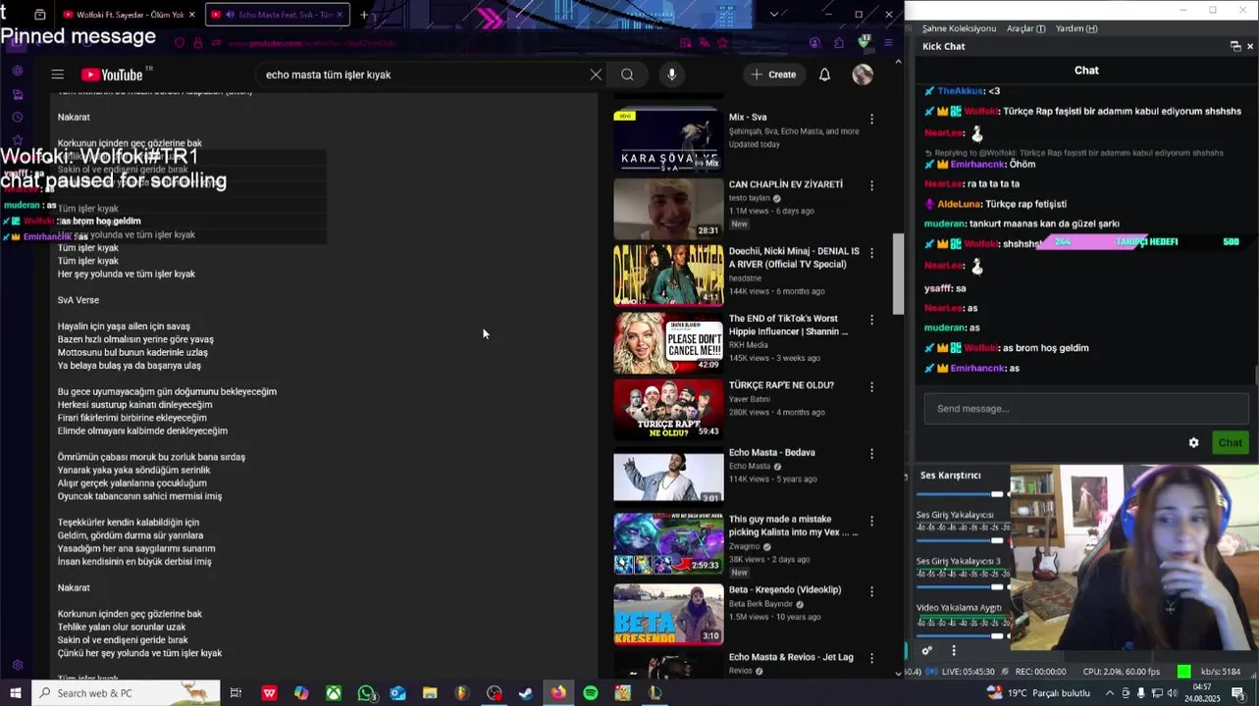Close the Kick Chat dock panel
The image size is (1259, 706).
click(x=1250, y=46)
